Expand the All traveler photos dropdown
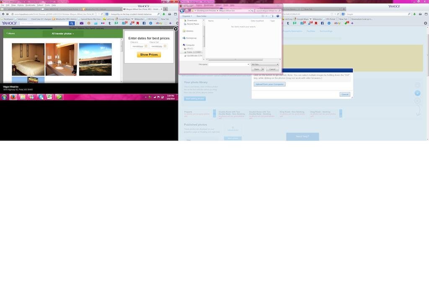The width and height of the screenshot is (429, 308). [x=63, y=33]
